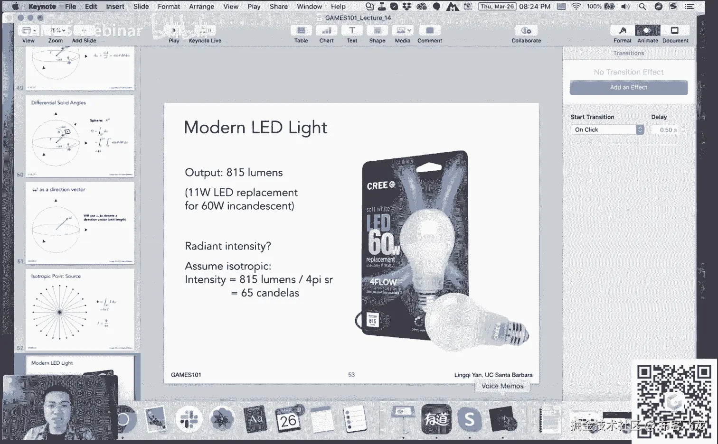Click the date Thu, Mar 26 in menu bar
Image resolution: width=718 pixels, height=444 pixels.
pos(497,6)
